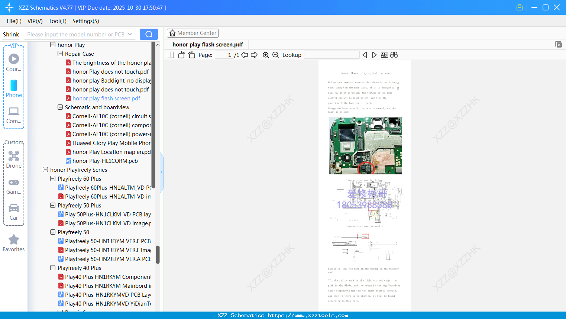The height and width of the screenshot is (319, 566).
Task: Close the honor play flash screen document tab
Action: point(558,44)
